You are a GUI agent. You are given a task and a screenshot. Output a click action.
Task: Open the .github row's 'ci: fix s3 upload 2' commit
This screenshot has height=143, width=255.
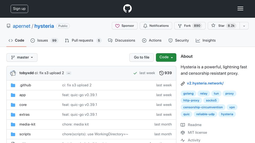[77, 85]
